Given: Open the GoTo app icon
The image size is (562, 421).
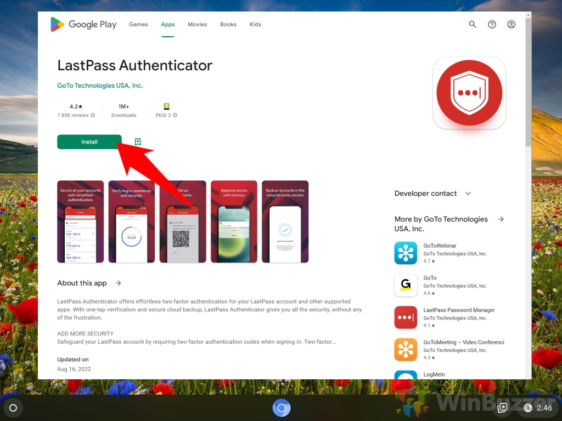Looking at the screenshot, I should (406, 285).
